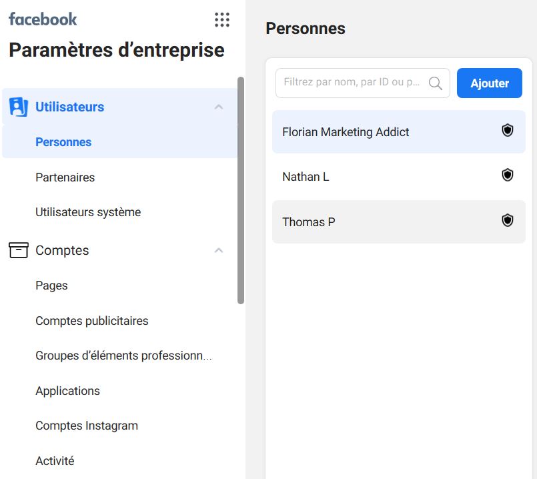The height and width of the screenshot is (479, 537).
Task: Select Thomas P in the people list
Action: coord(309,222)
